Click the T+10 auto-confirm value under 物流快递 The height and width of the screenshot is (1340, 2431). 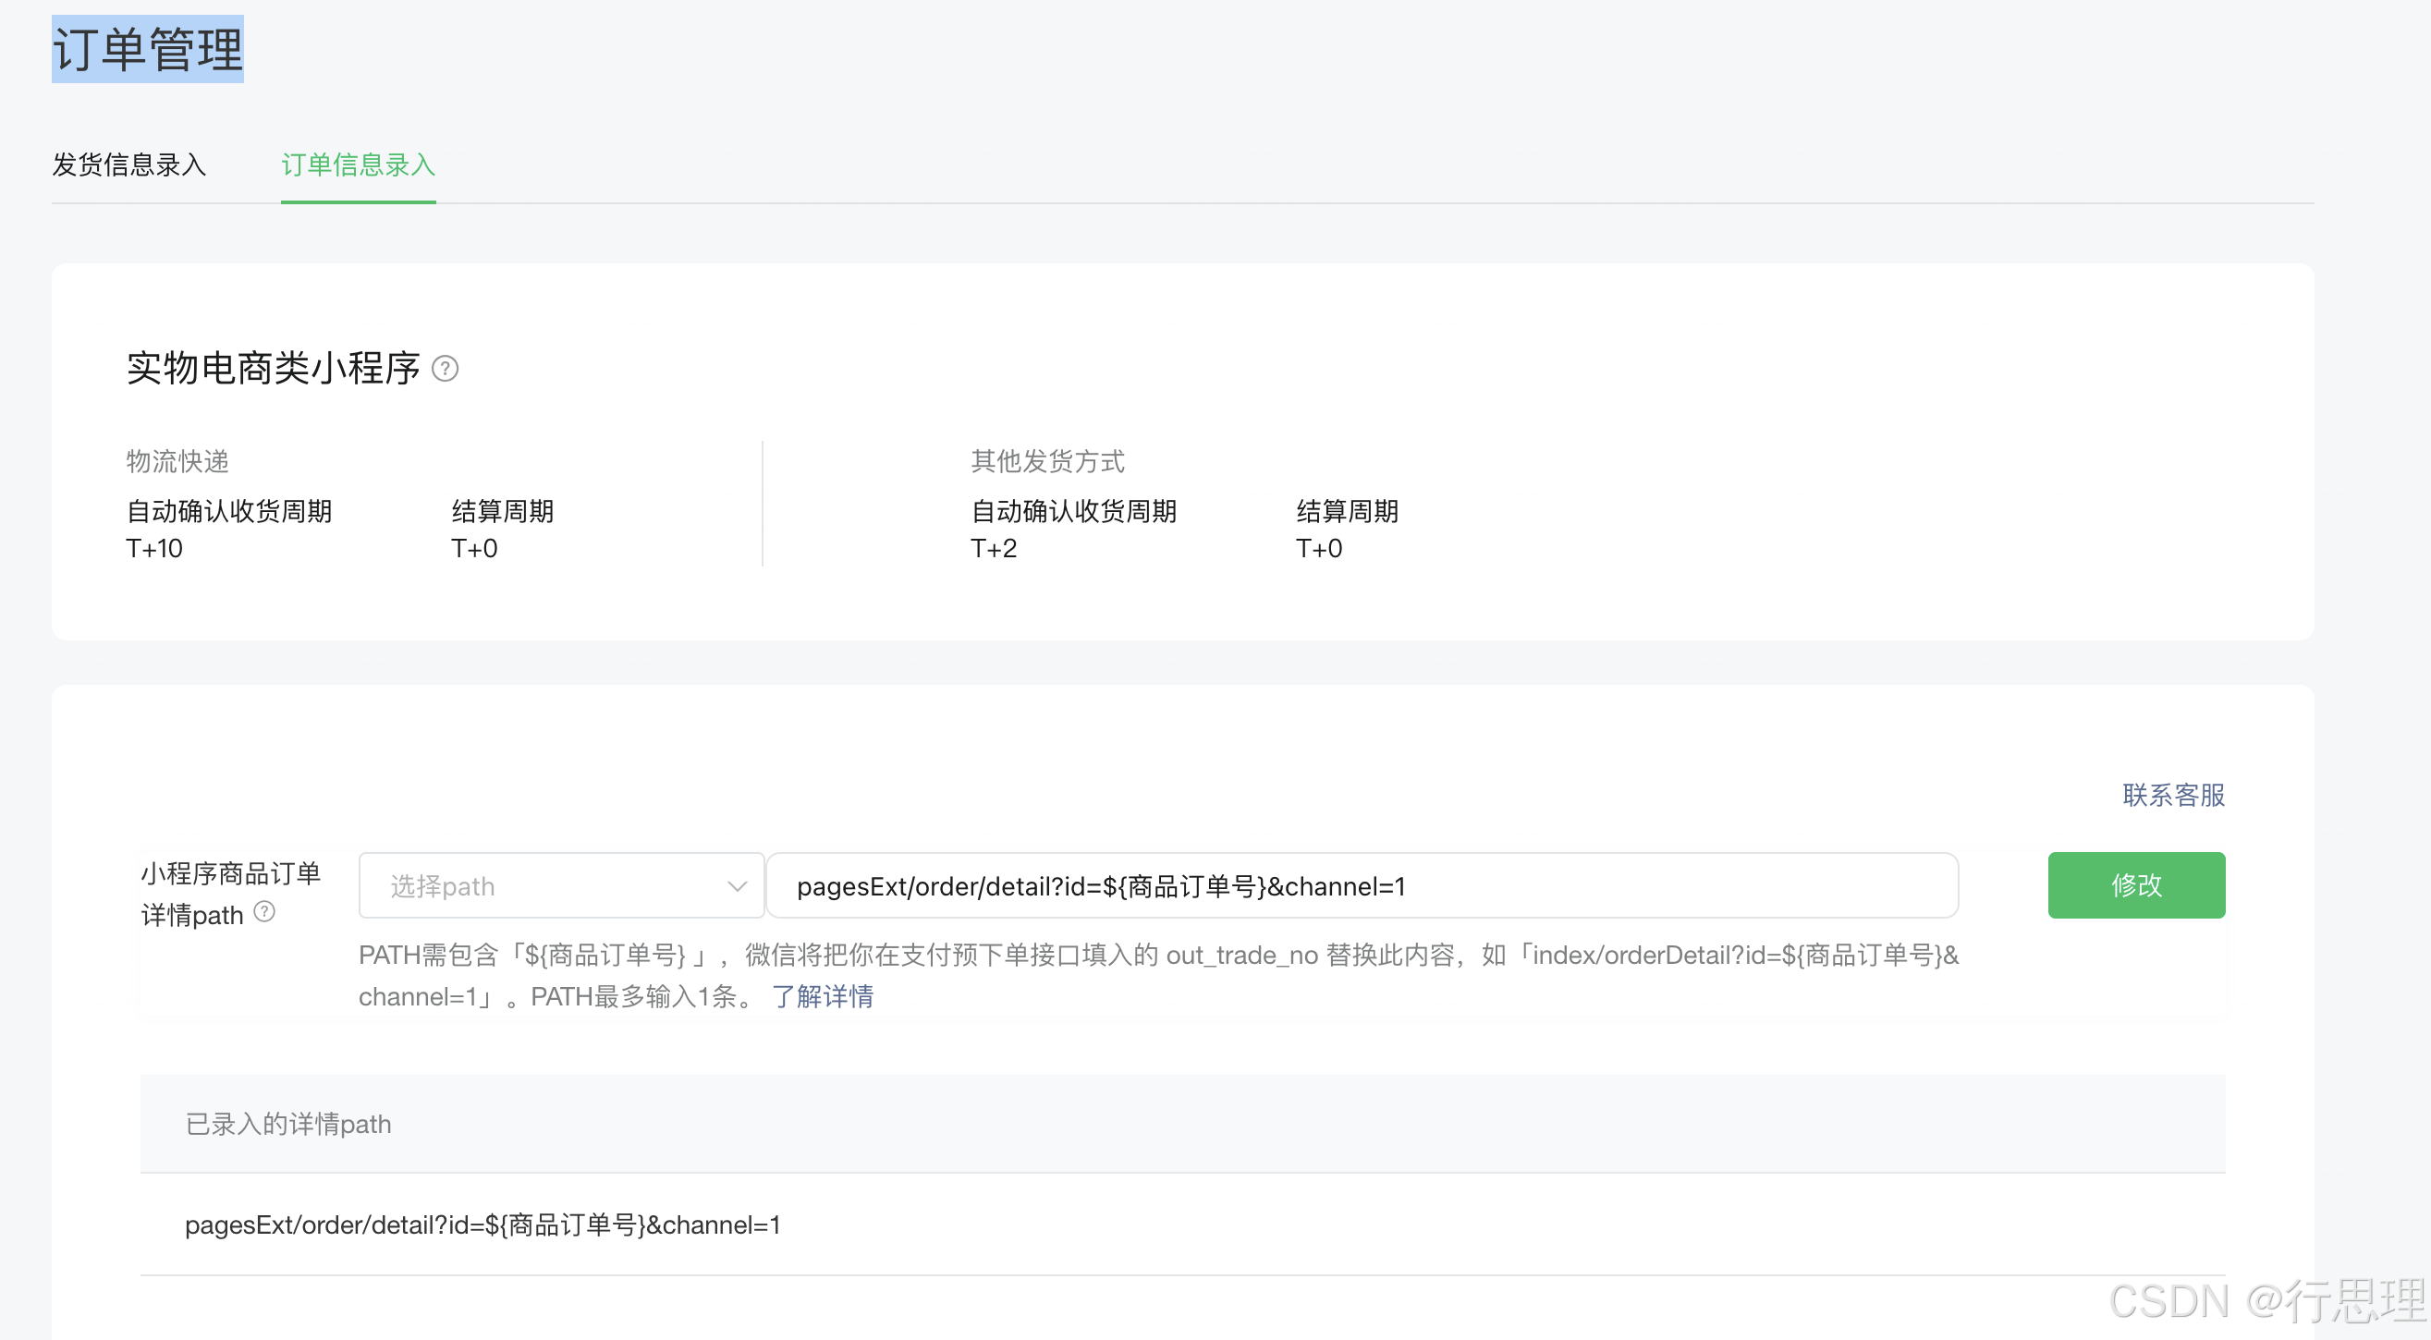click(154, 548)
